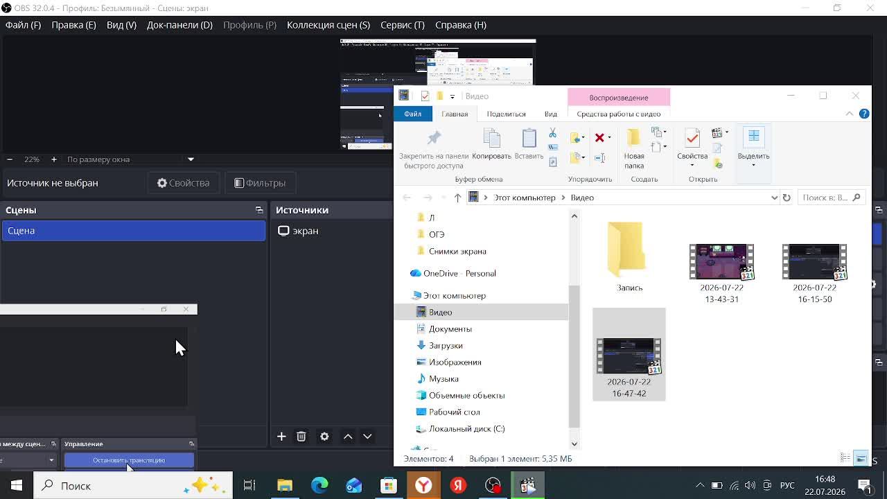The image size is (887, 499).
Task: Pop out the Сцены dock panel
Action: coord(259,210)
